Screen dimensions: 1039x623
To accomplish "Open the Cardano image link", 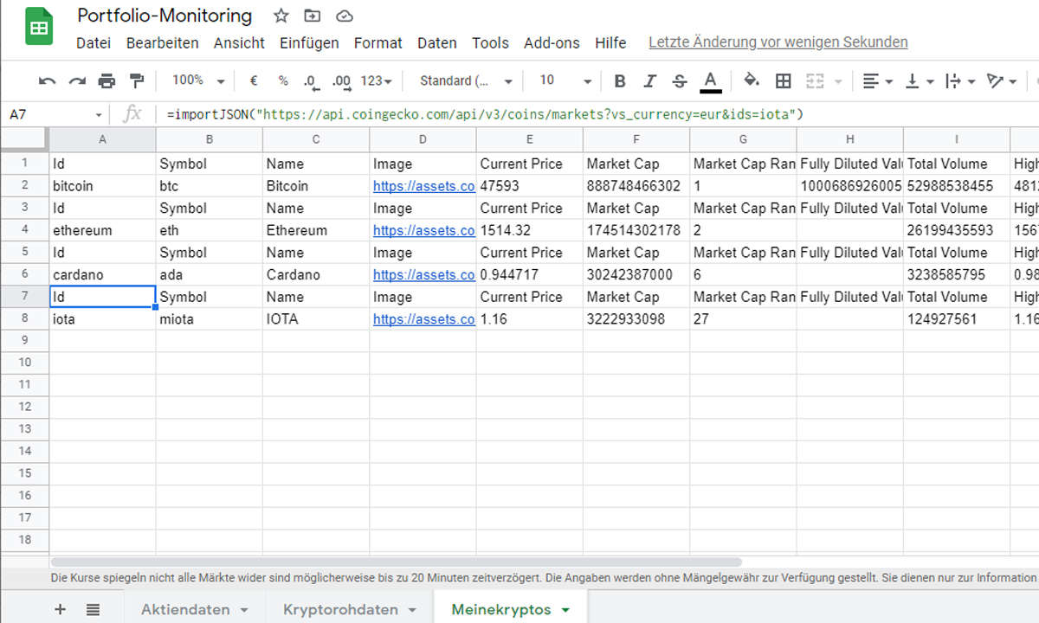I will pyautogui.click(x=423, y=275).
